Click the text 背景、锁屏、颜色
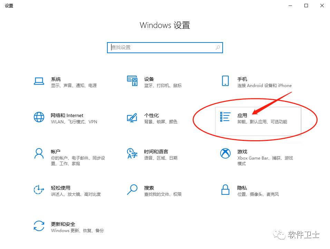This screenshot has width=330, height=249. point(161,122)
